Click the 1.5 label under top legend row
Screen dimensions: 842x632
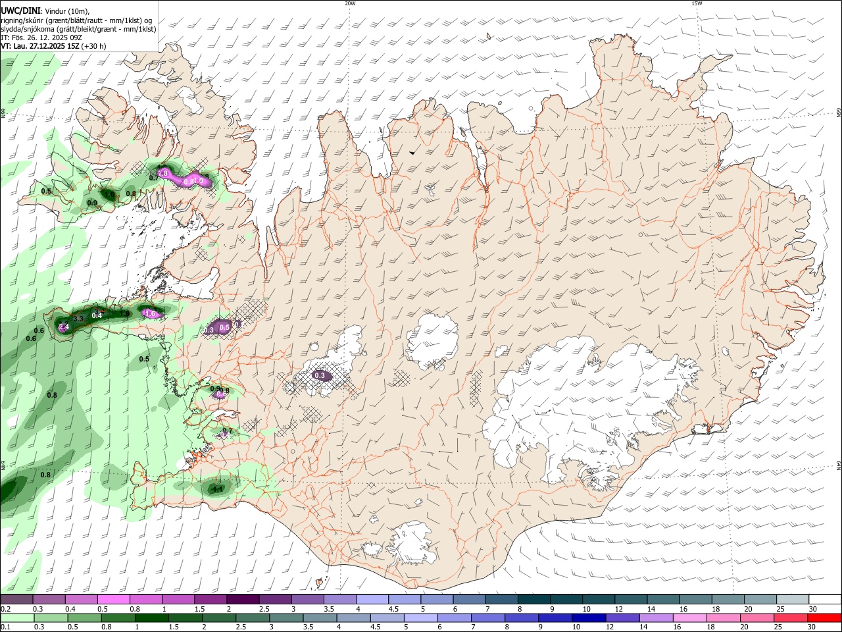pyautogui.click(x=199, y=610)
